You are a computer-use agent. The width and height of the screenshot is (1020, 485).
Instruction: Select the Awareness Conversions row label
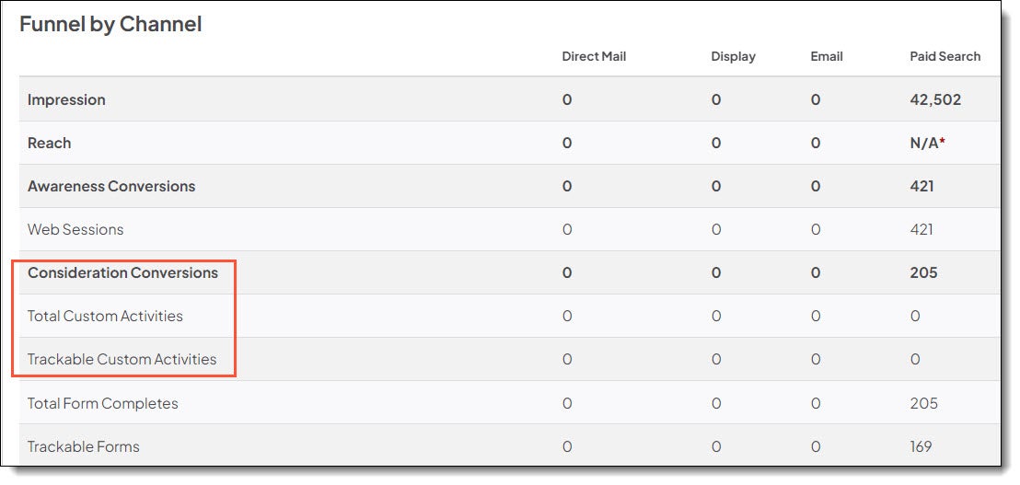111,186
